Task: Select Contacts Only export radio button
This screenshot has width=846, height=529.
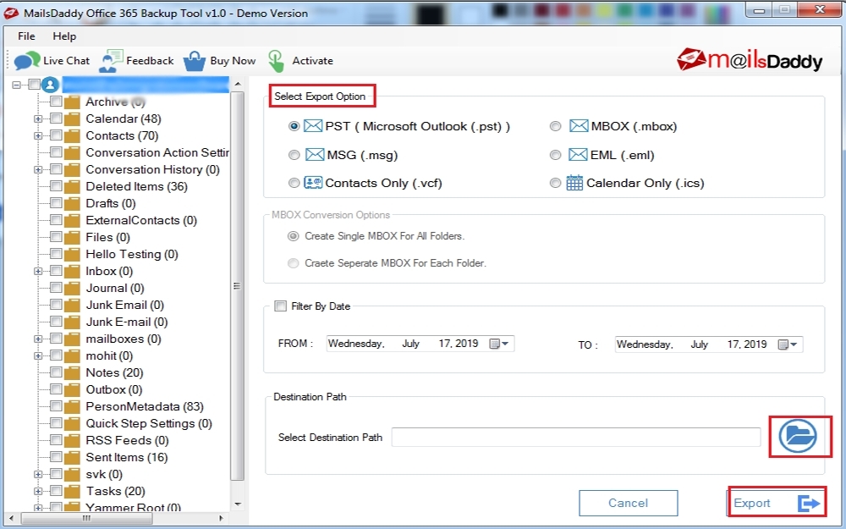Action: coord(294,183)
